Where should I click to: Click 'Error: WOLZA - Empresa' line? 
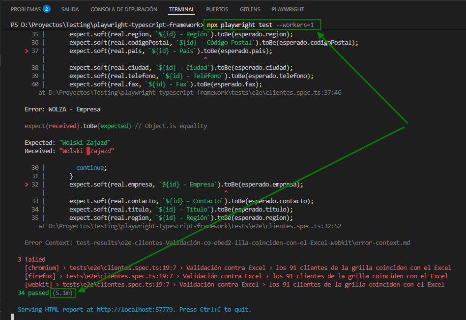[x=62, y=109]
